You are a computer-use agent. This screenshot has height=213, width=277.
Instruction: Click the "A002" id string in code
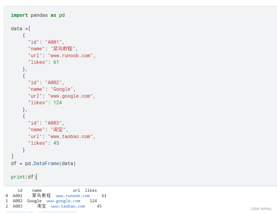[53, 83]
